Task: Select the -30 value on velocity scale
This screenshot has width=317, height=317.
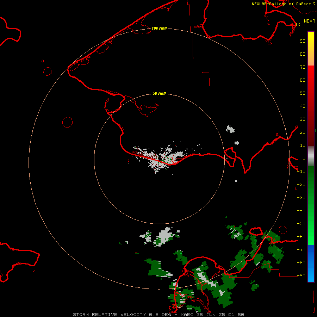Action: click(x=301, y=198)
